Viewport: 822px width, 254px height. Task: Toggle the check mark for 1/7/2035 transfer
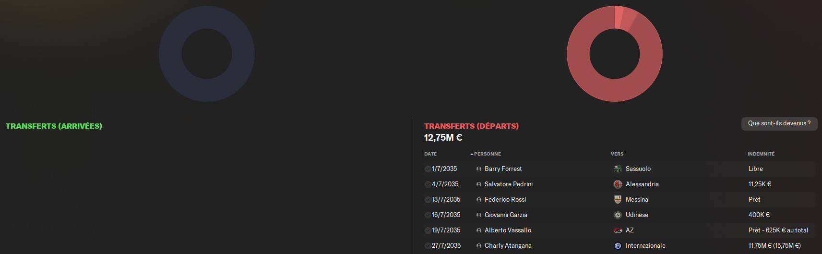coord(428,169)
